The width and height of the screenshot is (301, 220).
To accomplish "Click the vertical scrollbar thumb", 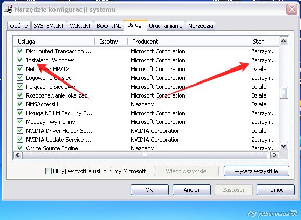I will (283, 93).
